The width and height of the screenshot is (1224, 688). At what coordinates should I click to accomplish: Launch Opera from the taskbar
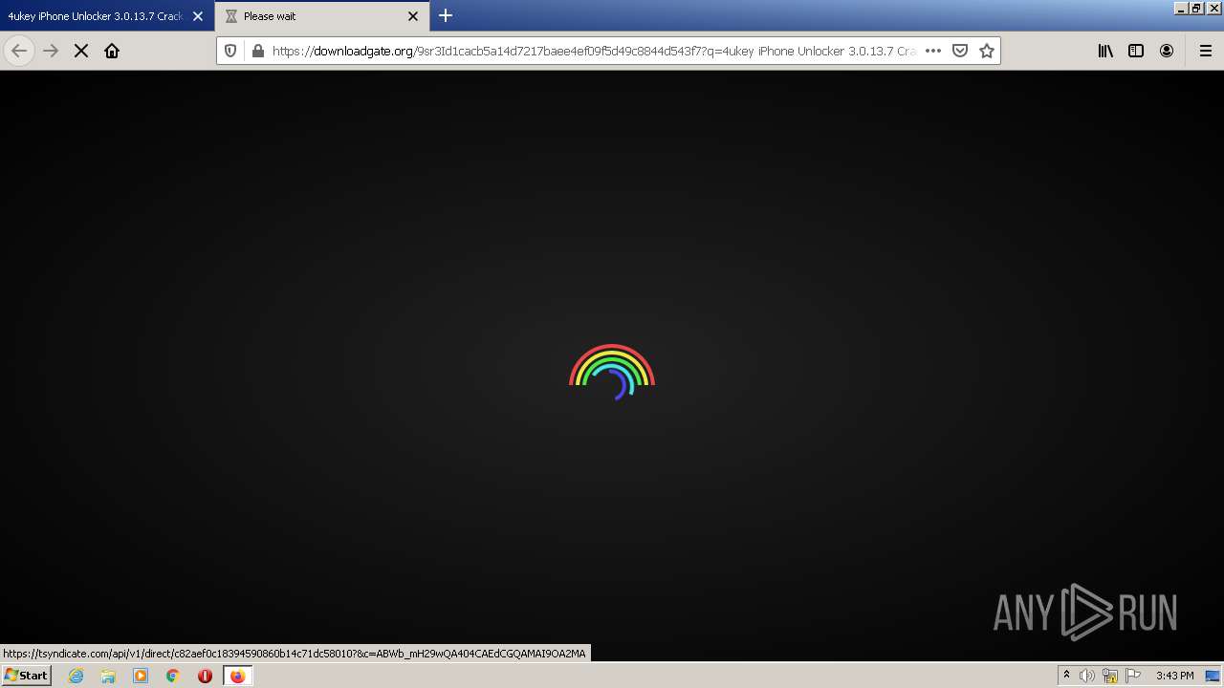coord(205,676)
